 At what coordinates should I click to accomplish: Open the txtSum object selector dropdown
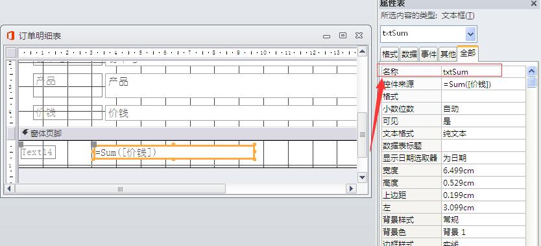click(470, 34)
